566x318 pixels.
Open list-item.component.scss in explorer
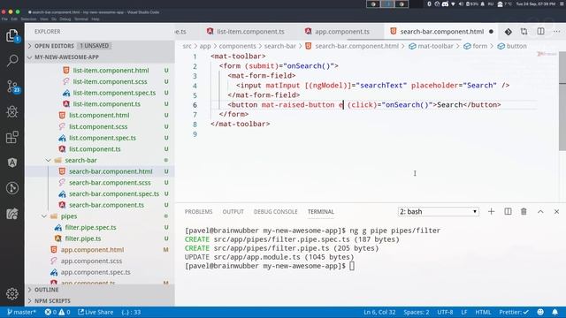point(110,82)
